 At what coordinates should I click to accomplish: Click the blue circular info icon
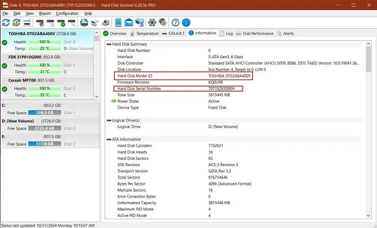click(186, 23)
